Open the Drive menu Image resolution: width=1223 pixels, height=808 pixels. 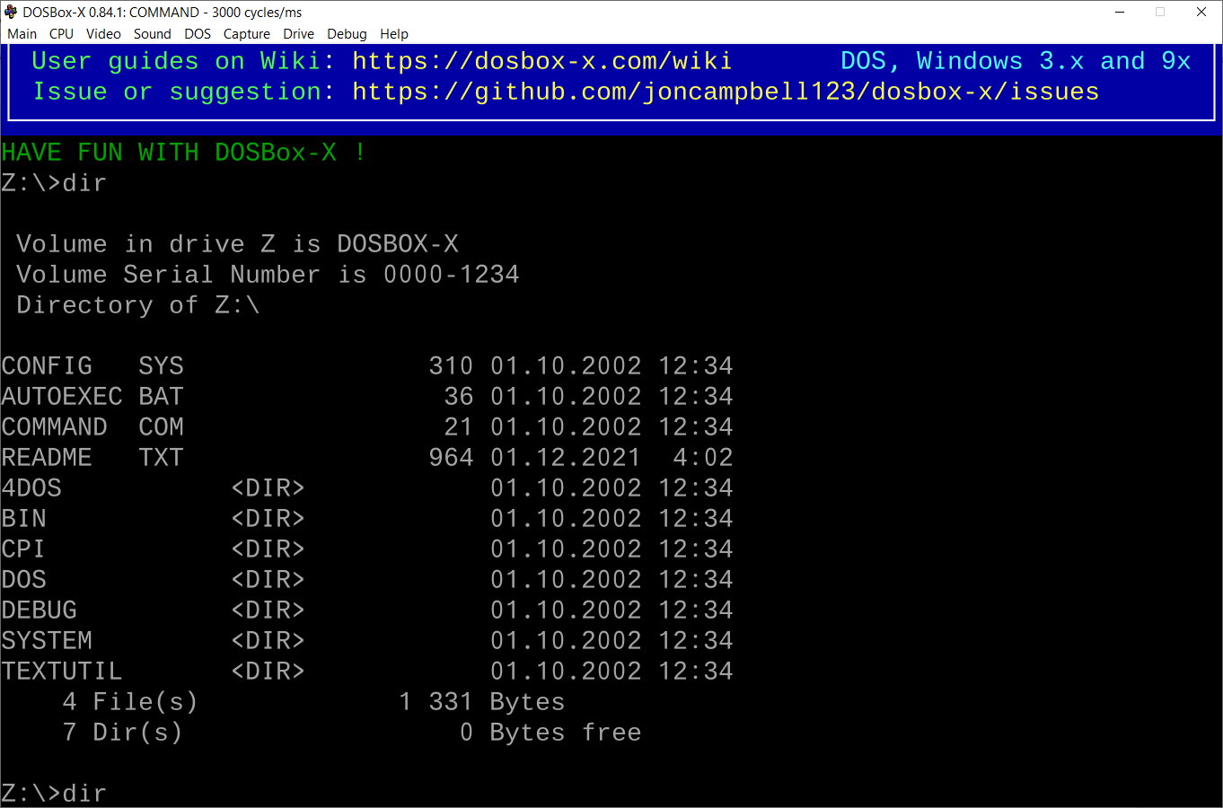(x=298, y=33)
